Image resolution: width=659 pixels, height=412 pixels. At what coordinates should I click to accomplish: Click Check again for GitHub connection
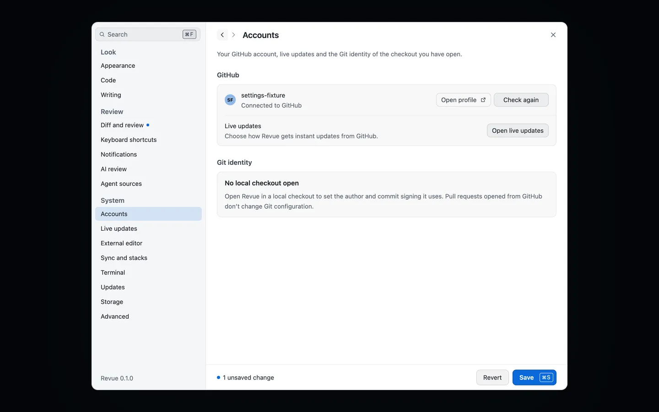tap(521, 100)
